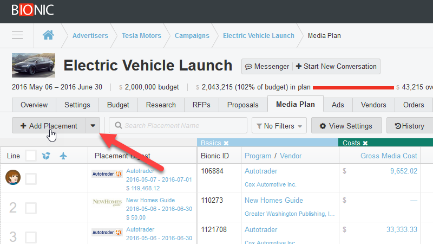Click the Add Placement button
Viewport: 433px width, 244px height.
[x=49, y=126]
